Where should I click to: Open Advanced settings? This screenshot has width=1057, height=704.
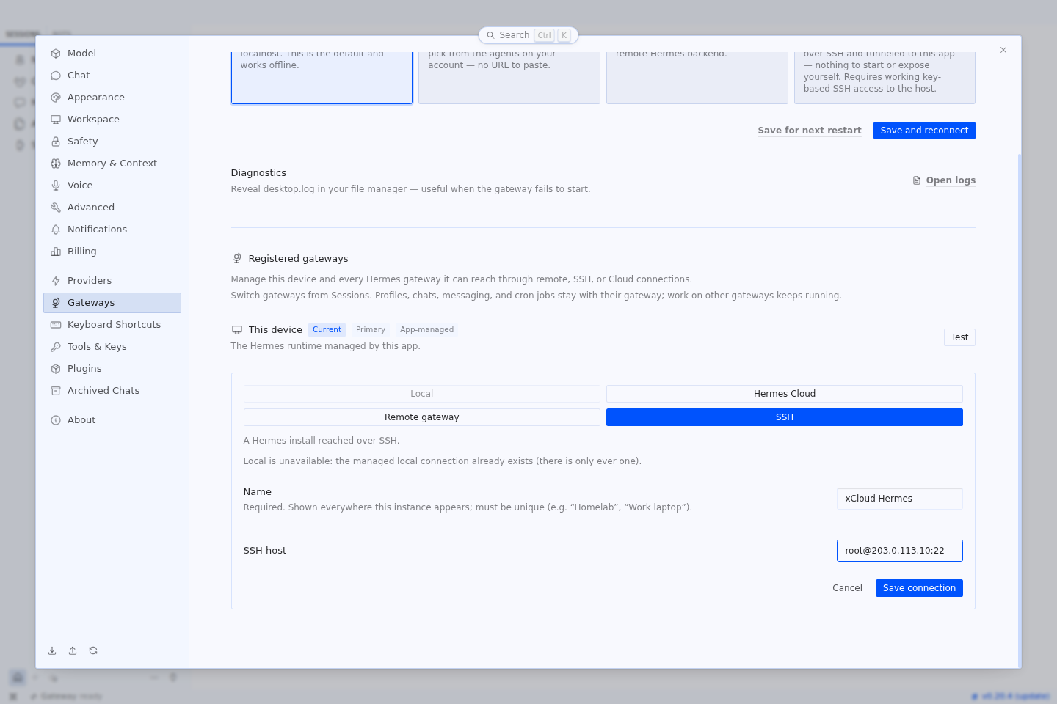(x=112, y=208)
